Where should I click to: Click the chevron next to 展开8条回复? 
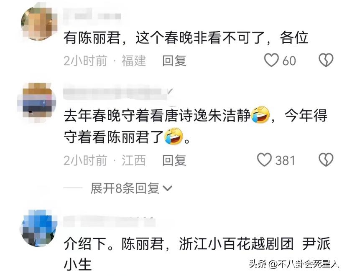167,188
